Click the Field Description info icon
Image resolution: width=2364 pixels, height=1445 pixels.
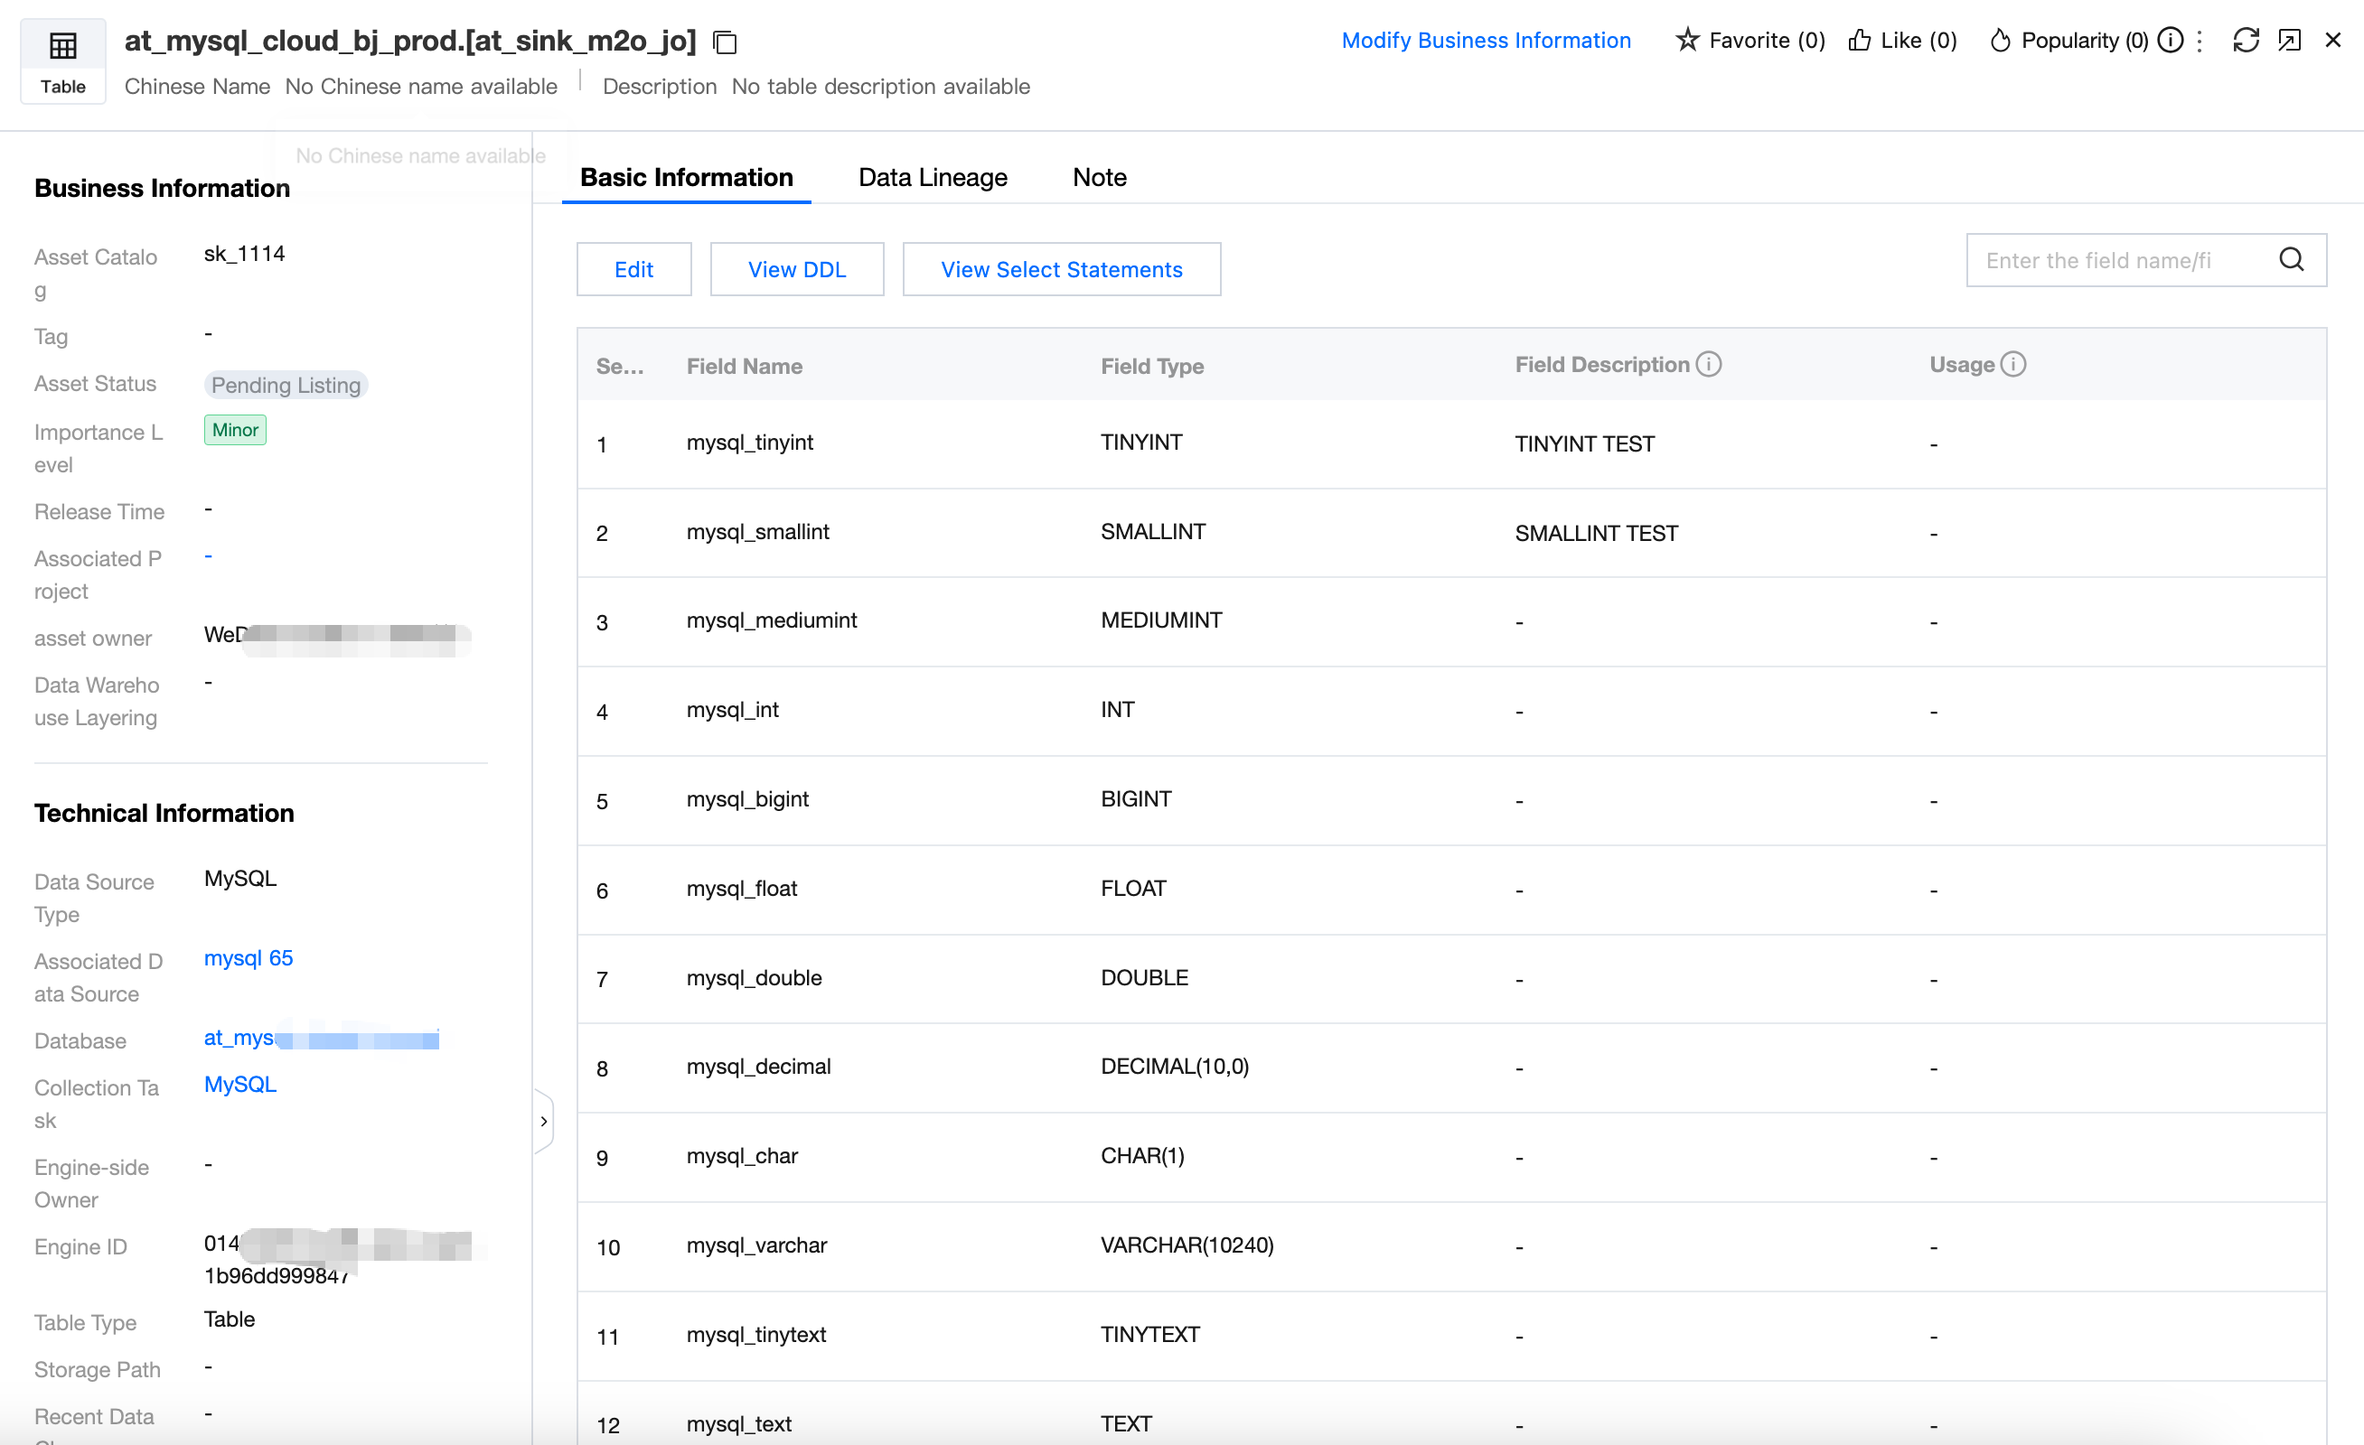click(1709, 364)
